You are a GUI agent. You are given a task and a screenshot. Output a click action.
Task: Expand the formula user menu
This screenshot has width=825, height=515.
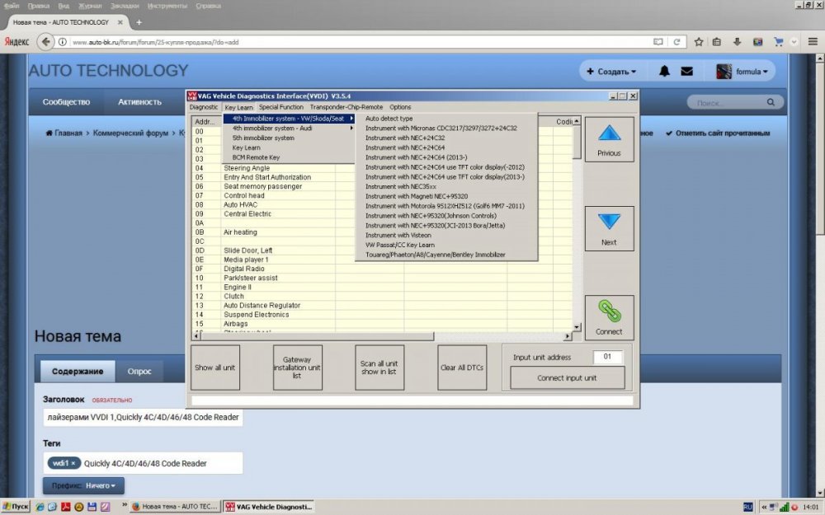[x=742, y=72]
